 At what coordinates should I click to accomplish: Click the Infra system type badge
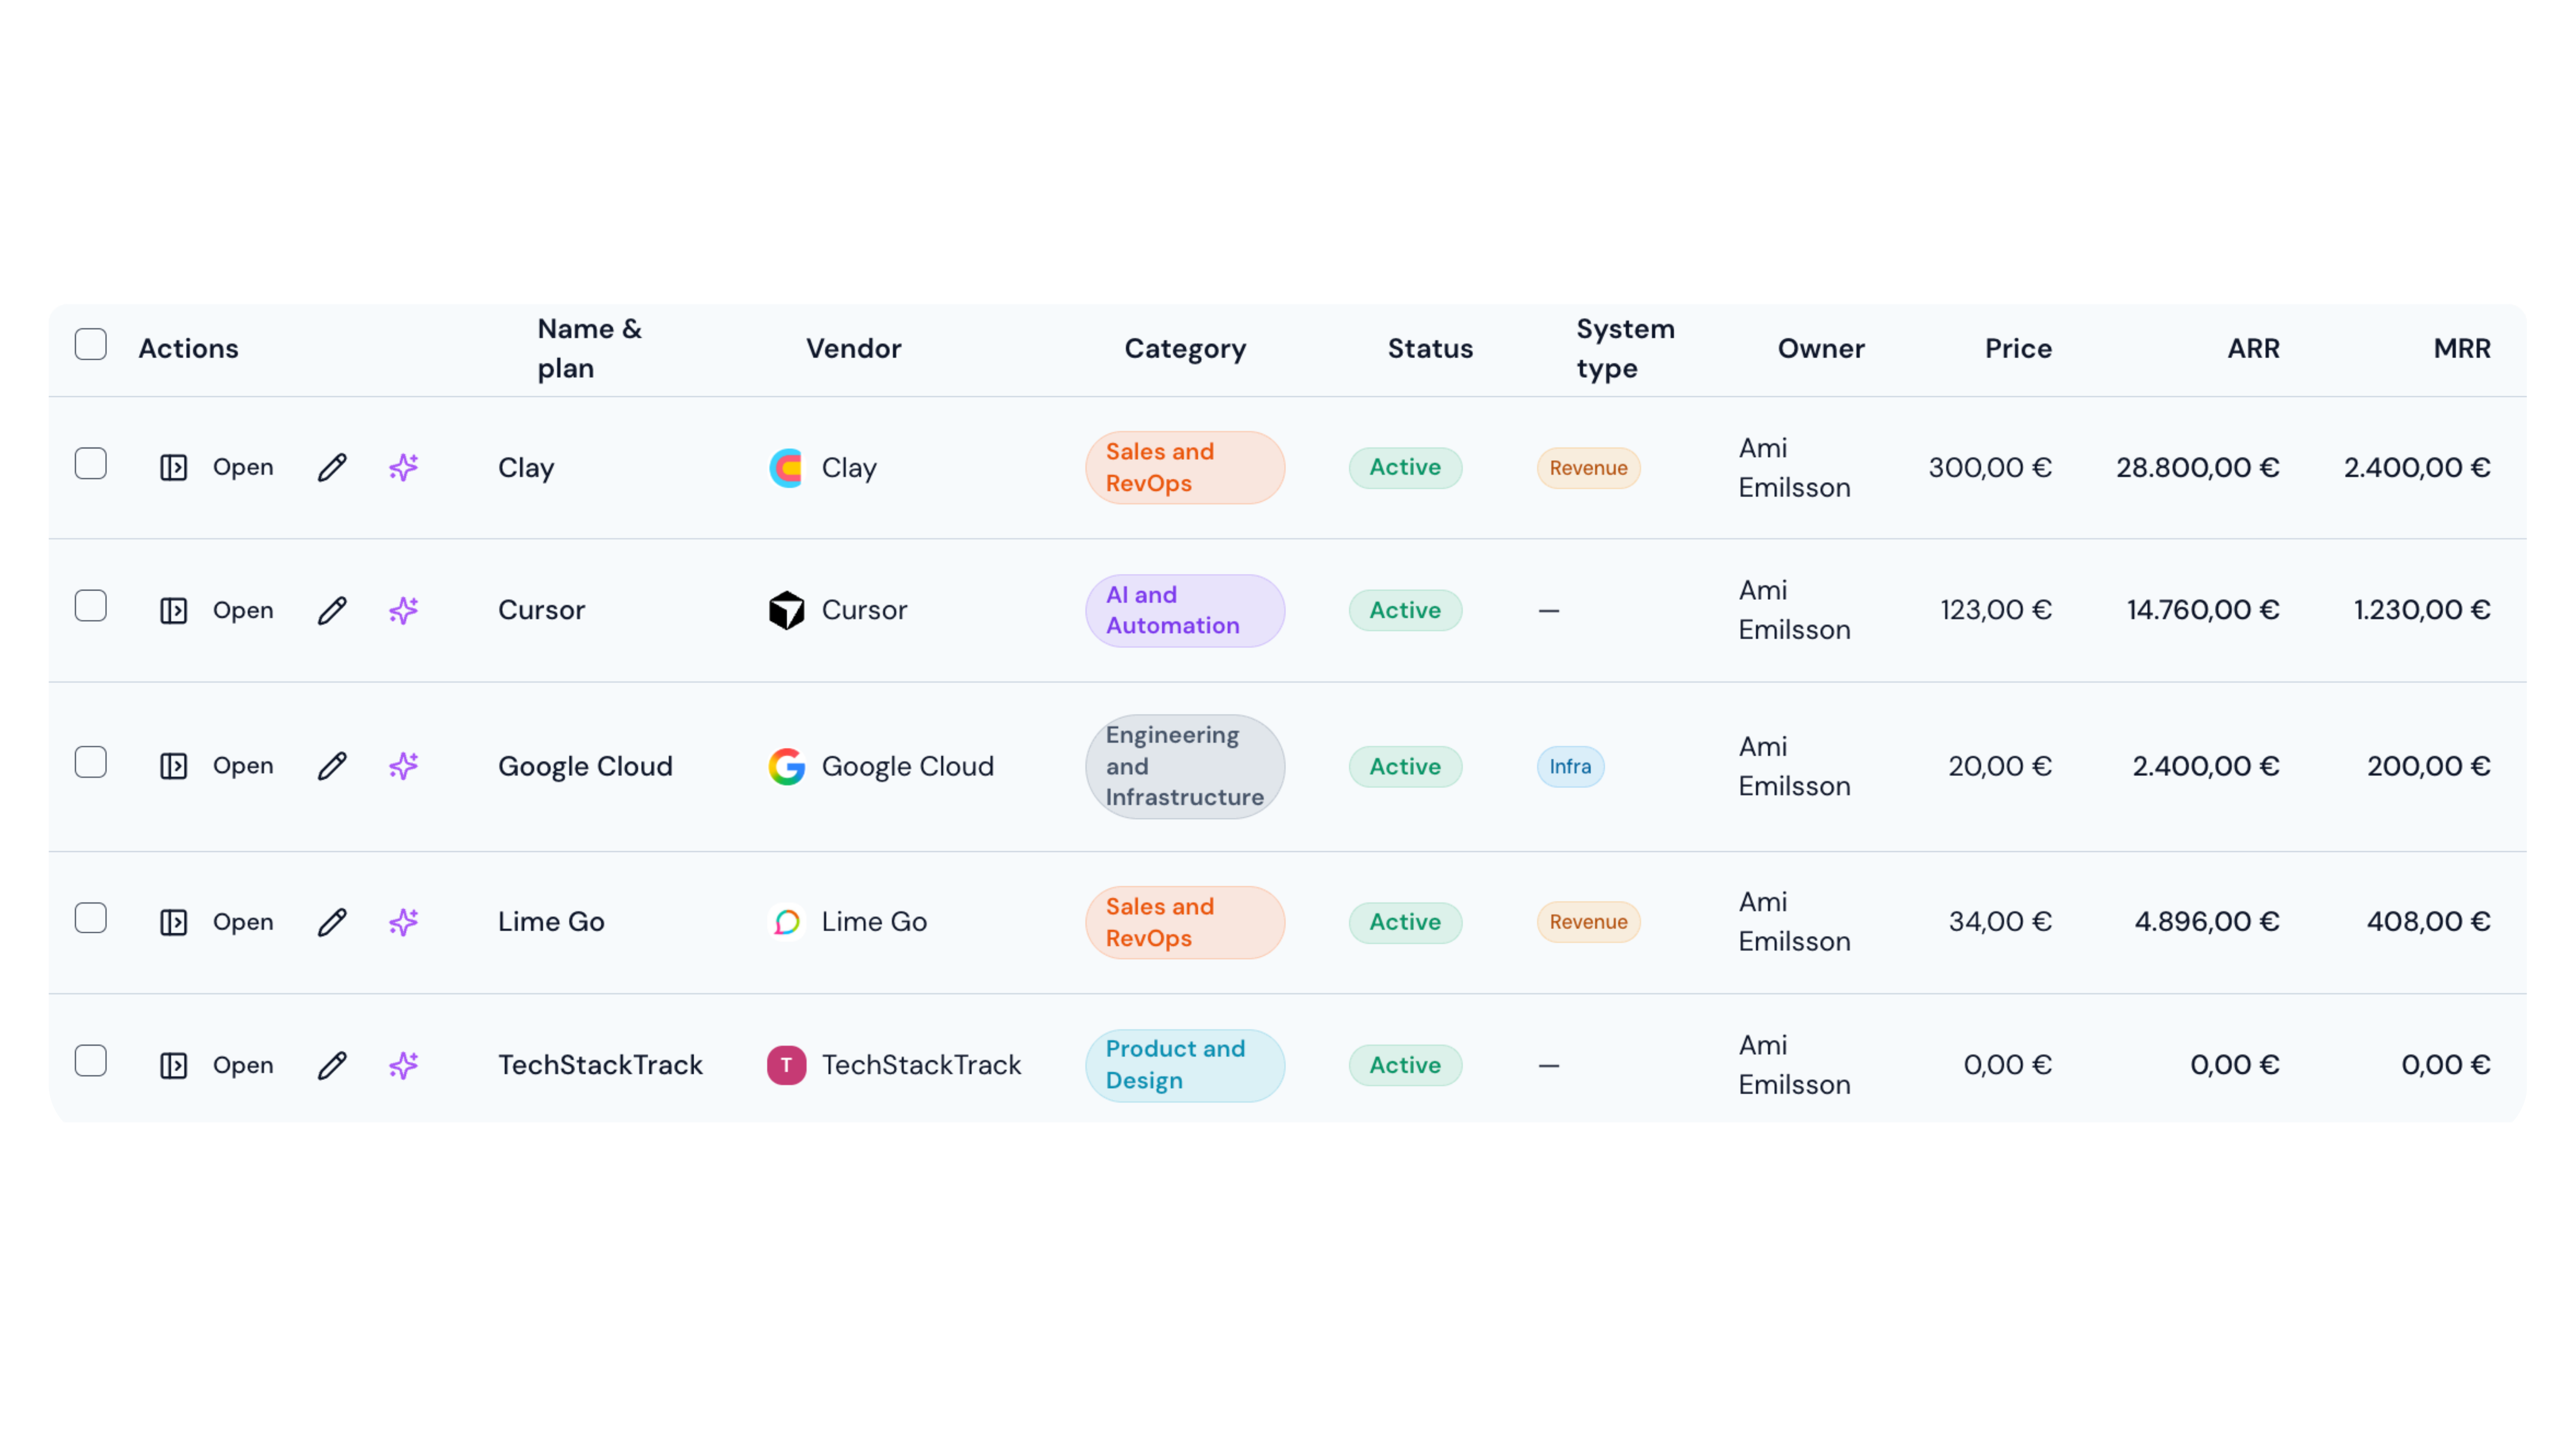[1570, 767]
